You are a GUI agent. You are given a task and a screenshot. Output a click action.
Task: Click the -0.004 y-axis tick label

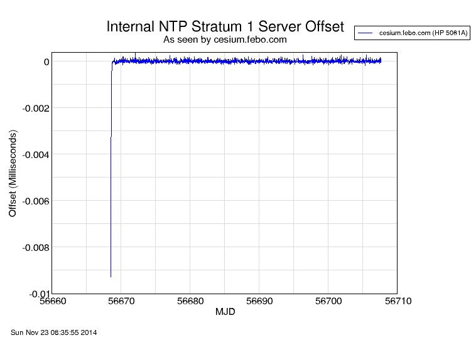tap(36, 154)
